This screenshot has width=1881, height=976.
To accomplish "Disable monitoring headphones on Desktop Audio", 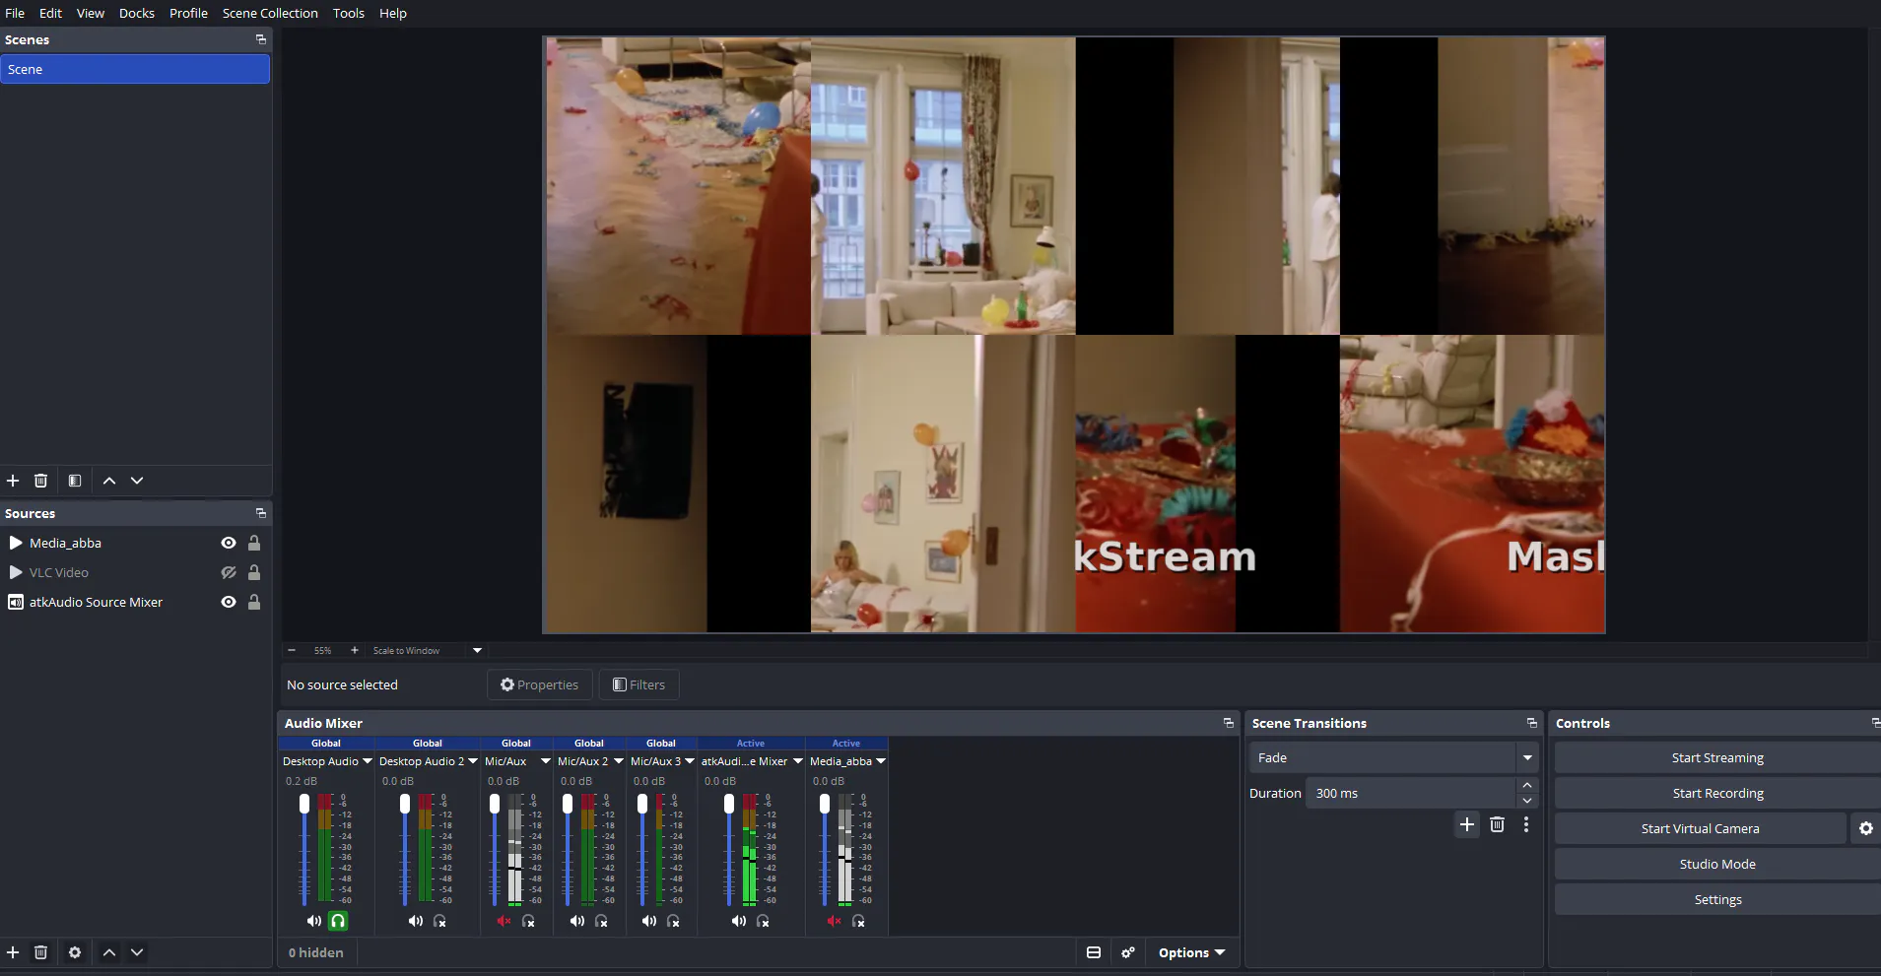I will point(338,921).
